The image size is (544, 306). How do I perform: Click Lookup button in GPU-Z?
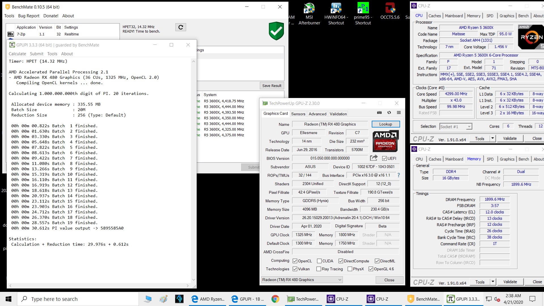[x=386, y=124]
